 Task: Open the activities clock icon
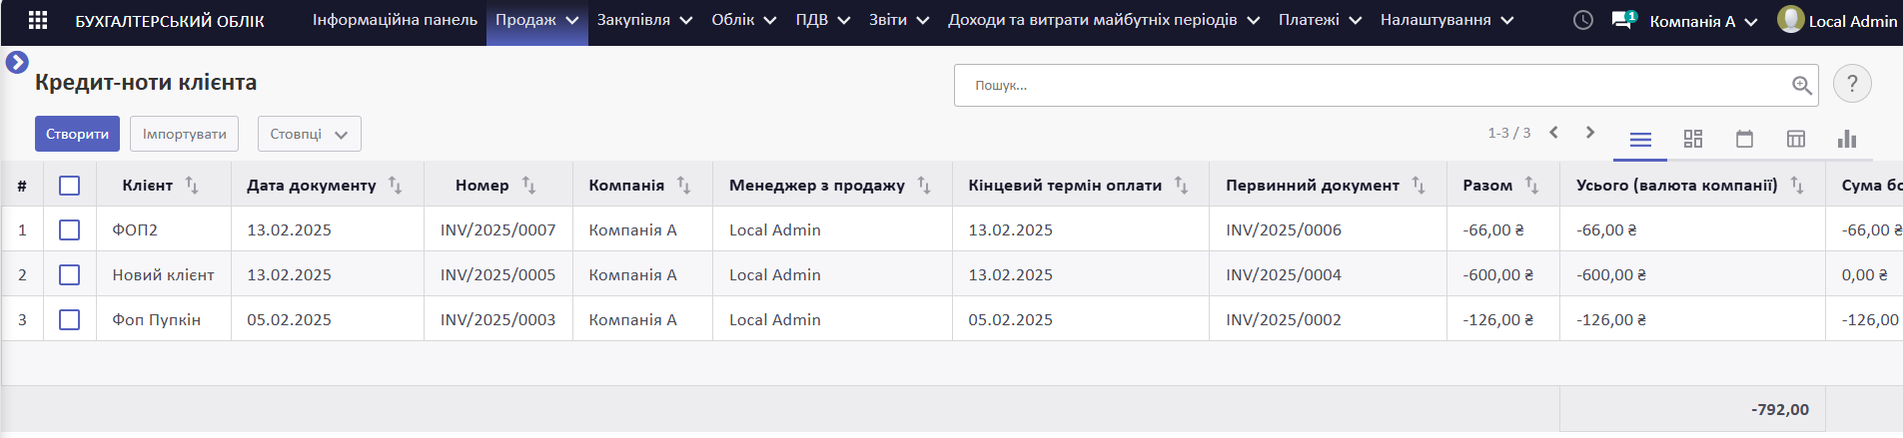click(x=1583, y=20)
